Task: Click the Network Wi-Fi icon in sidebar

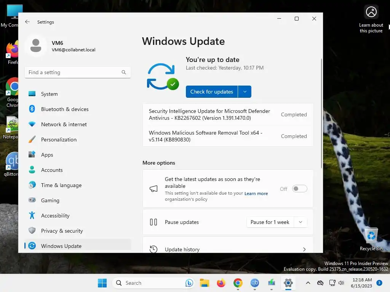Action: coord(32,124)
